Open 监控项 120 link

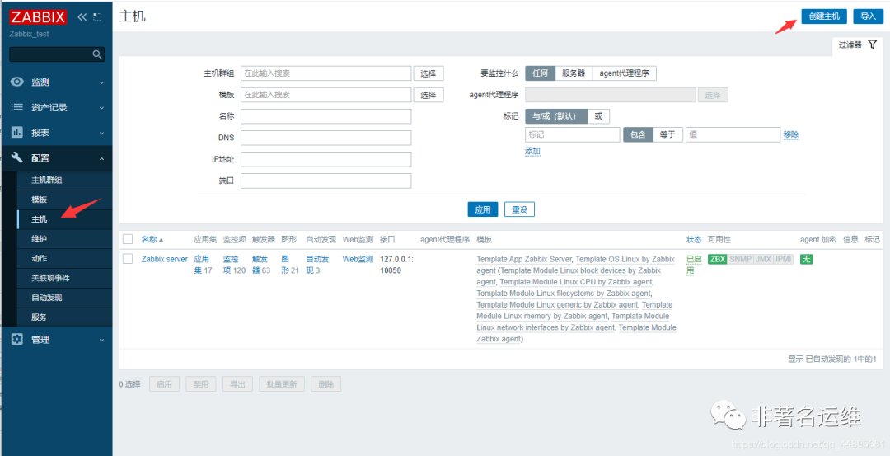(x=234, y=265)
